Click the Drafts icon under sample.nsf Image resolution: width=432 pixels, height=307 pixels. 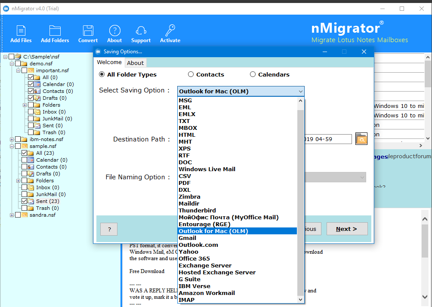pos(31,174)
